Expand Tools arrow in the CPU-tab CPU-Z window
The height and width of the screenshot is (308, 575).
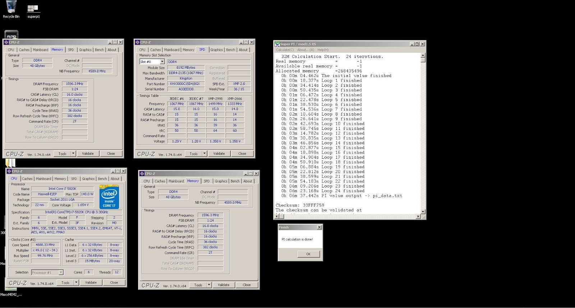76,283
